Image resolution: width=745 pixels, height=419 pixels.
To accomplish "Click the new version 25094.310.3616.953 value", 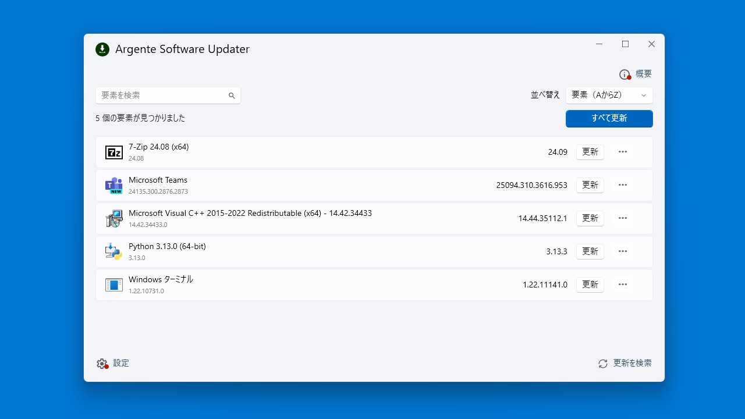I will click(x=532, y=186).
